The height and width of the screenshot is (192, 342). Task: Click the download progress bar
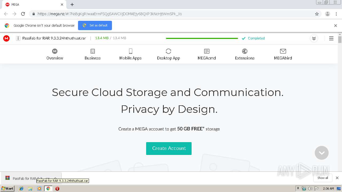tap(202, 38)
